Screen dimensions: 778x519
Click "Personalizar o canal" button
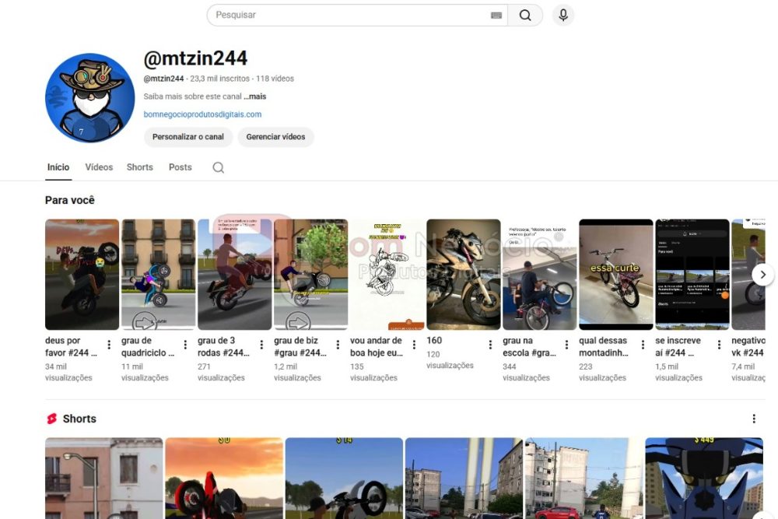point(188,137)
